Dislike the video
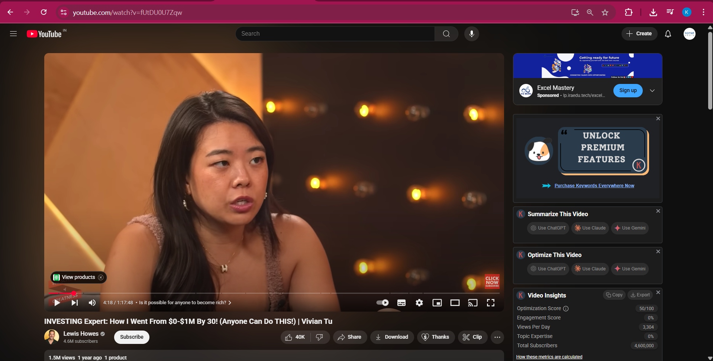 [320, 337]
